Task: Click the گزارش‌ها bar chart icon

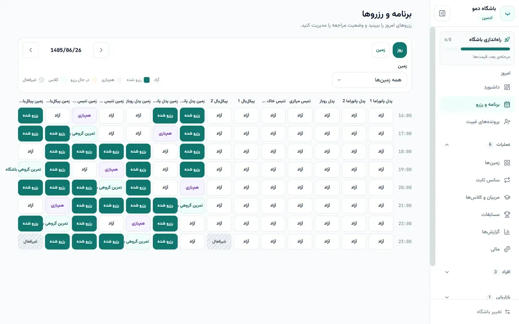Action: coord(507,232)
